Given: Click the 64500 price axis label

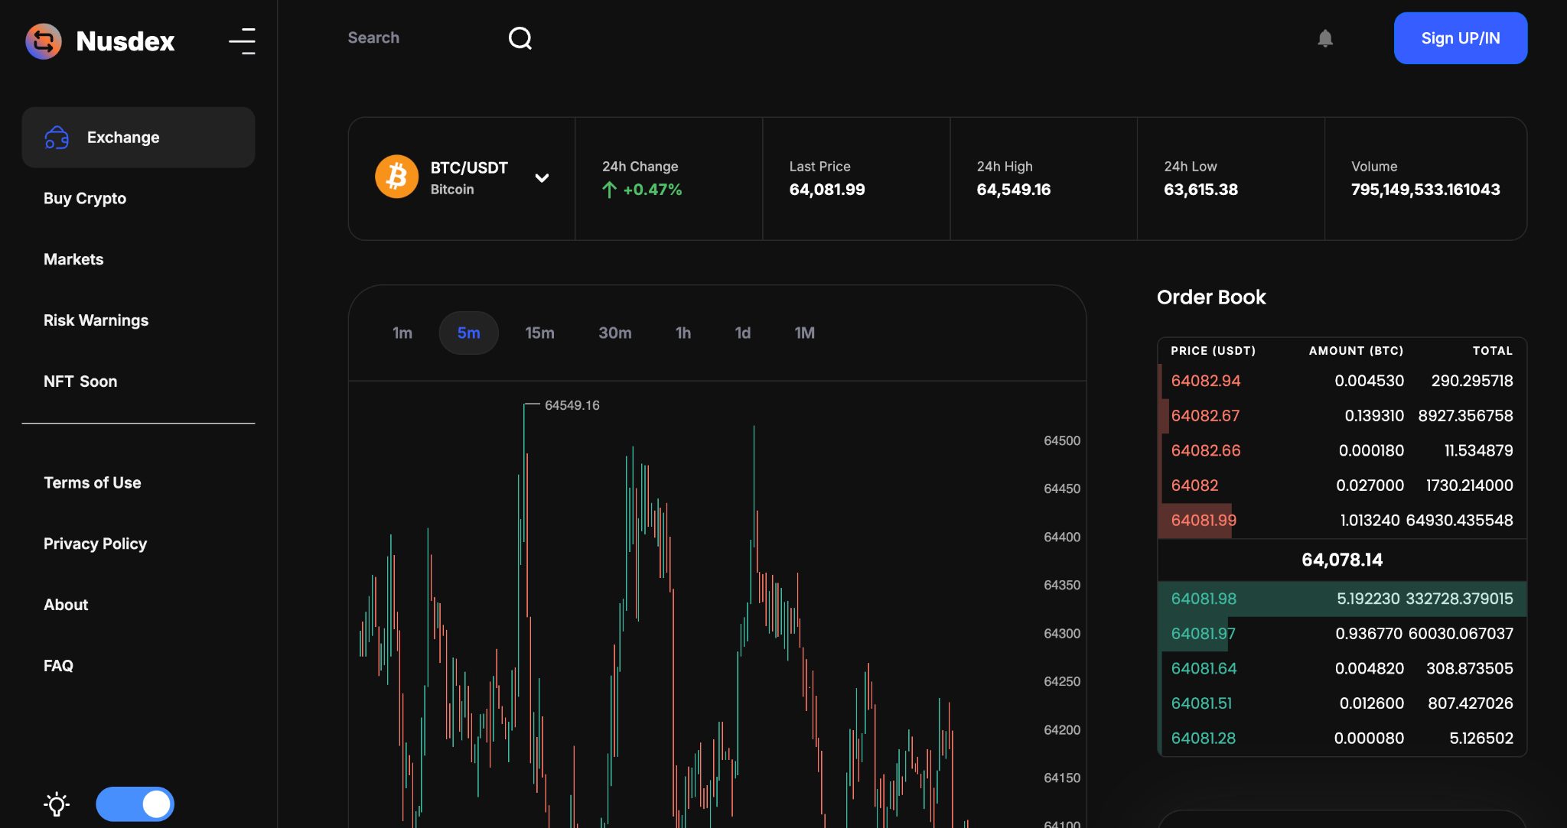Looking at the screenshot, I should coord(1062,441).
